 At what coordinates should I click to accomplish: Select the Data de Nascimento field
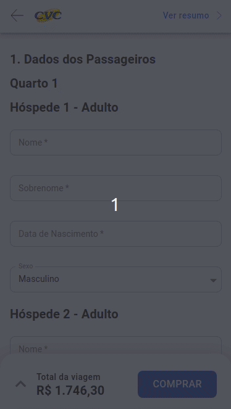coord(115,234)
